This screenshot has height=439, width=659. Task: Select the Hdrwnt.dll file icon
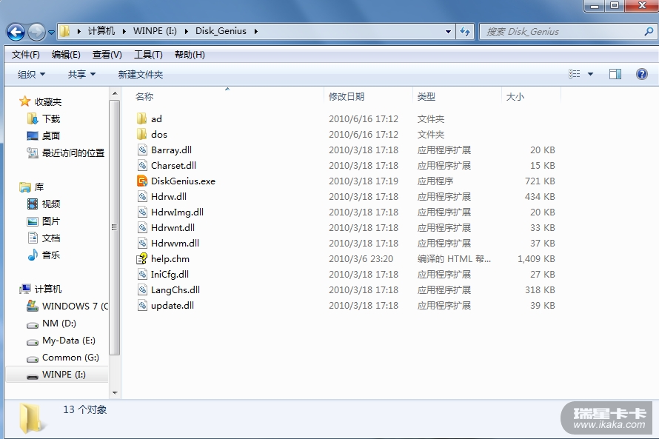(142, 228)
